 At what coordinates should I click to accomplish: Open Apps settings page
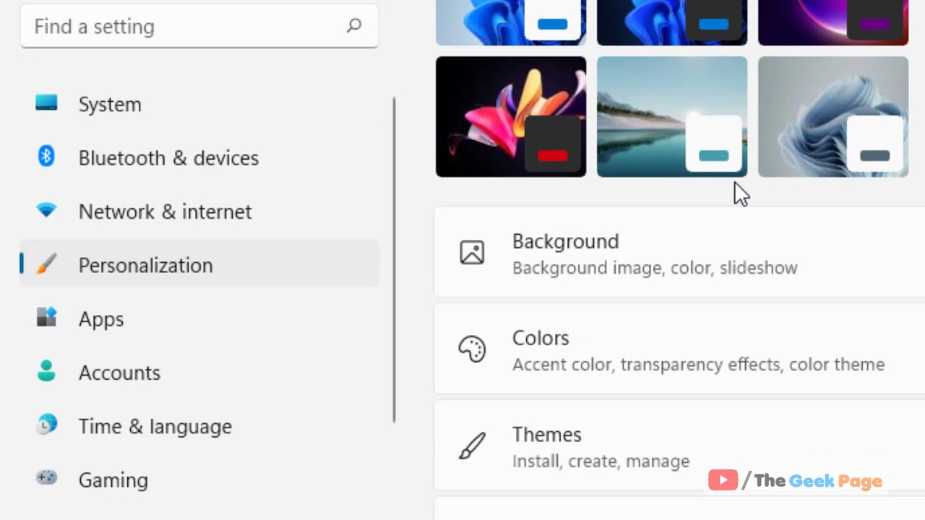199,318
